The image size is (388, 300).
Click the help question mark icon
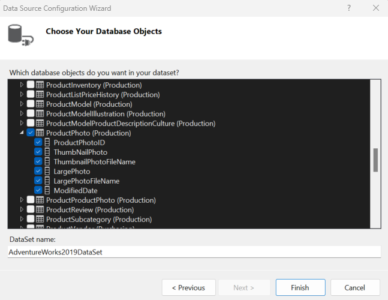click(349, 8)
